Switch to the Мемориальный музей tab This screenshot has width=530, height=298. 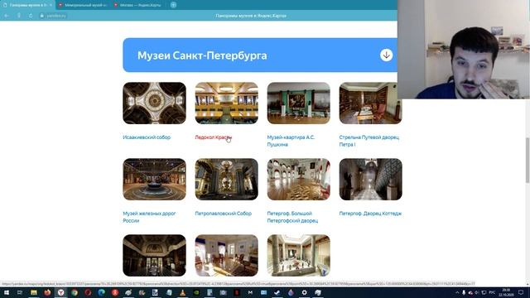tap(83, 5)
